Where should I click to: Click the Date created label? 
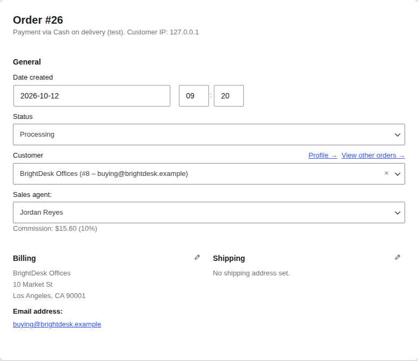coord(33,77)
